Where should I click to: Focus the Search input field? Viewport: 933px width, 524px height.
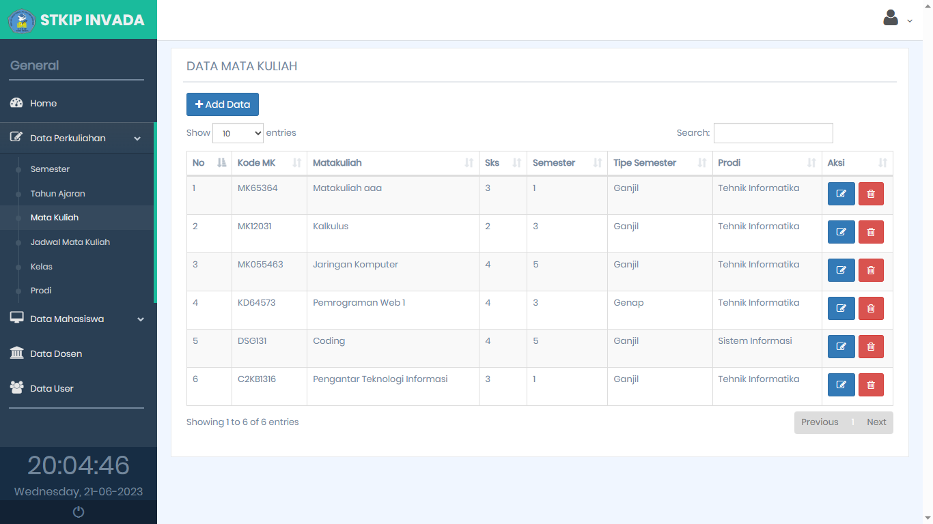pyautogui.click(x=773, y=133)
